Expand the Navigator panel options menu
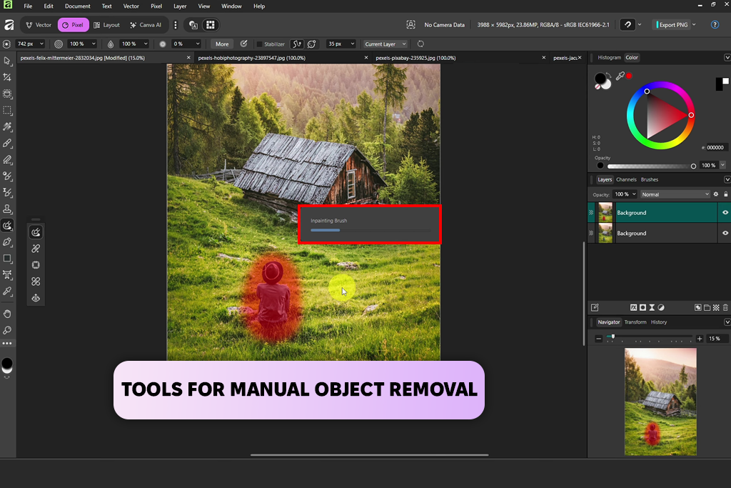The height and width of the screenshot is (488, 731). (727, 322)
